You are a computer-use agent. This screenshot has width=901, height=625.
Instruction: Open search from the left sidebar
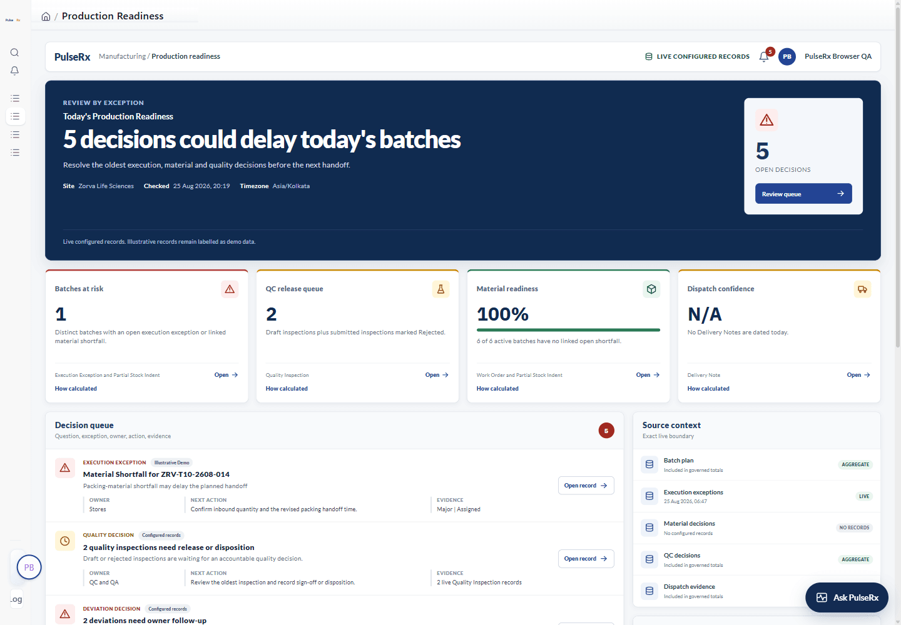click(x=14, y=52)
